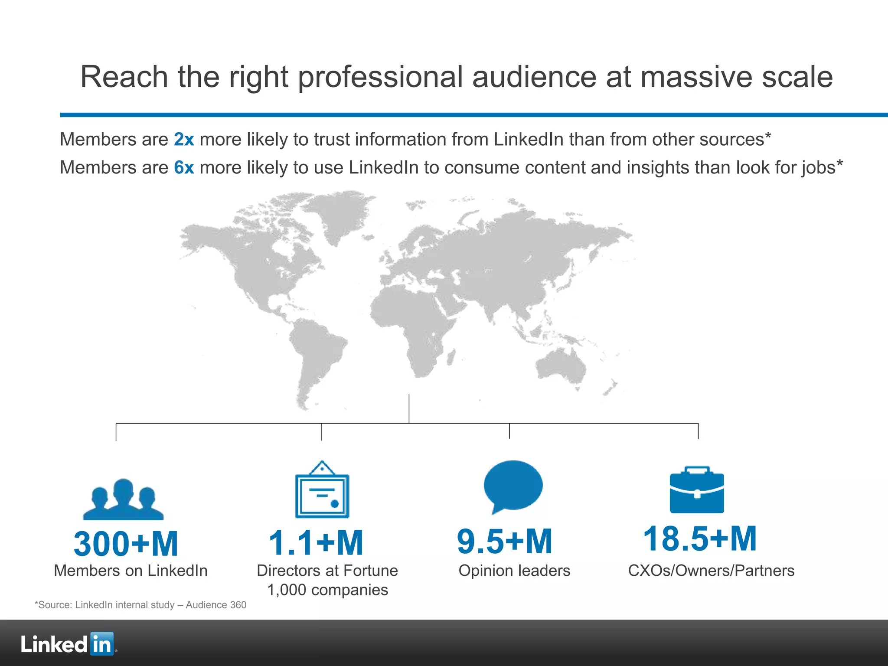The height and width of the screenshot is (666, 888).
Task: Click the bold '6x' highlighted text
Action: click(184, 168)
